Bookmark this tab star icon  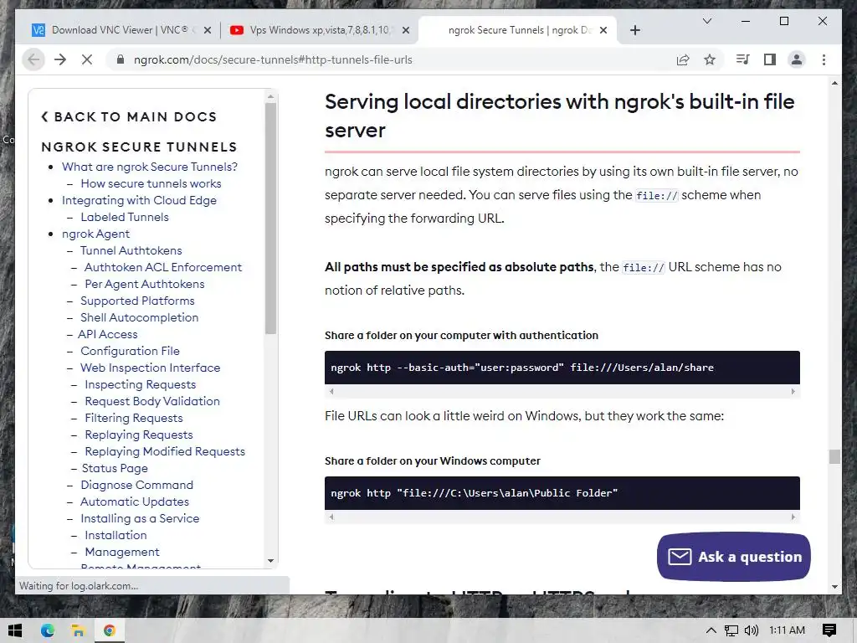[710, 59]
